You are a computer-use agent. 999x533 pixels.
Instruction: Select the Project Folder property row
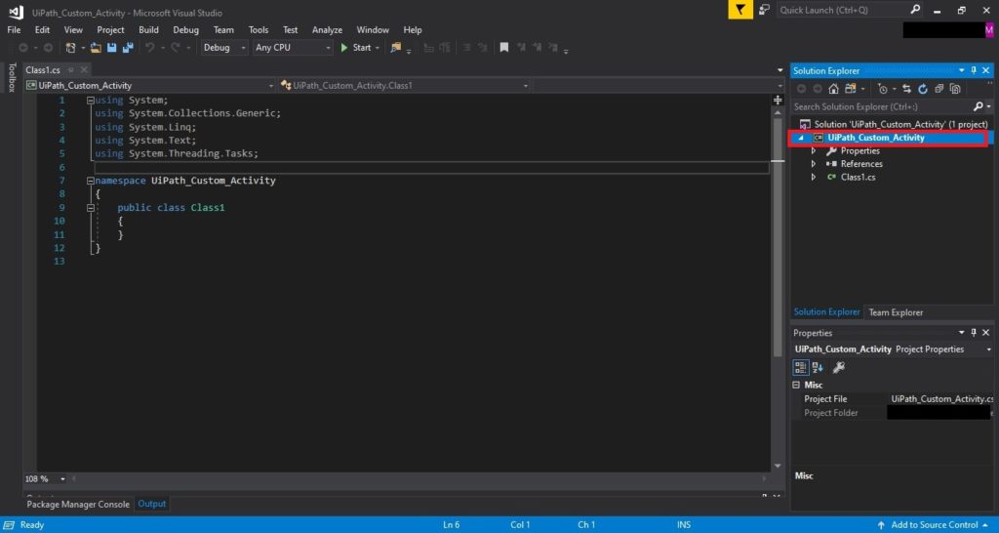click(893, 413)
